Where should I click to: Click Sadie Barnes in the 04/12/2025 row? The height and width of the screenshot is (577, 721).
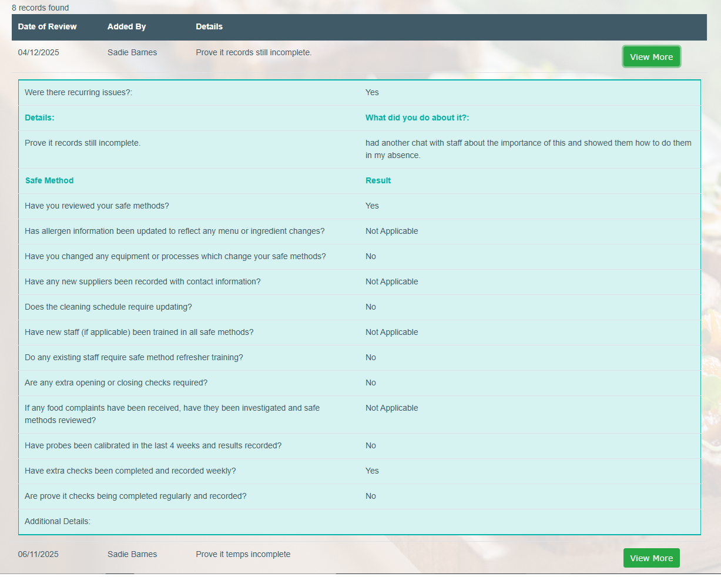pyautogui.click(x=132, y=52)
